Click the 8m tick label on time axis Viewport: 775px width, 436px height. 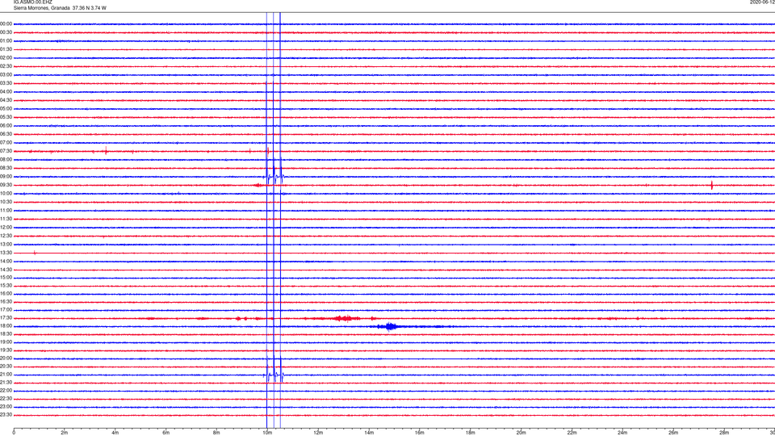click(x=216, y=433)
